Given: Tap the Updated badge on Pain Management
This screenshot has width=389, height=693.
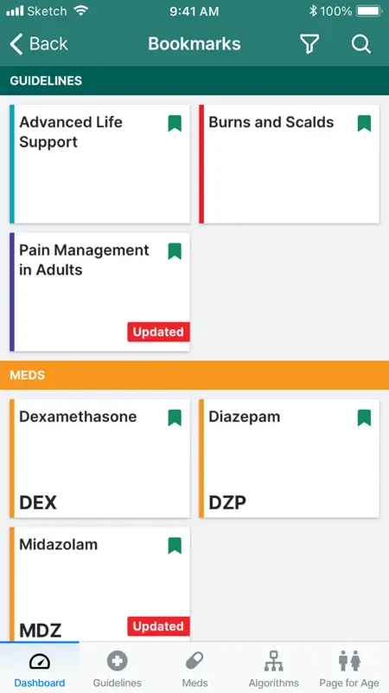Looking at the screenshot, I should pyautogui.click(x=159, y=332).
